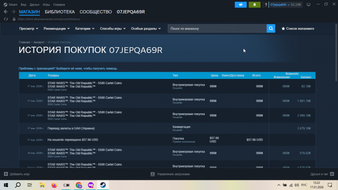This screenshot has width=338, height=190.
Task: Open volume control in the system tray
Action: tap(297, 185)
